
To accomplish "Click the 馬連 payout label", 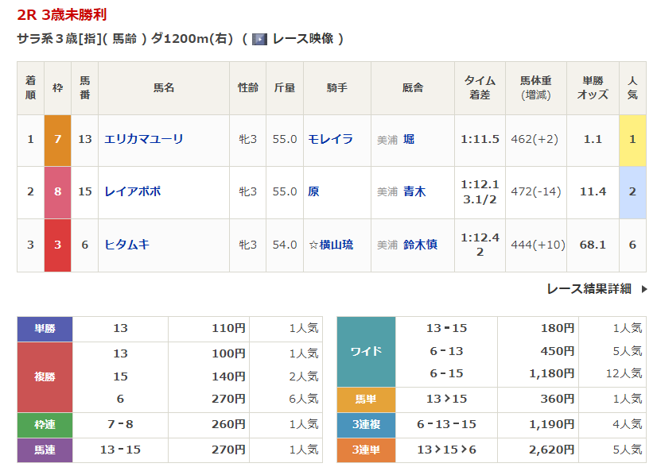I will coord(45,450).
